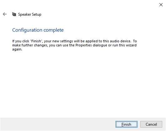
Task: Cancel the speaker configuration
Action: coord(151,124)
